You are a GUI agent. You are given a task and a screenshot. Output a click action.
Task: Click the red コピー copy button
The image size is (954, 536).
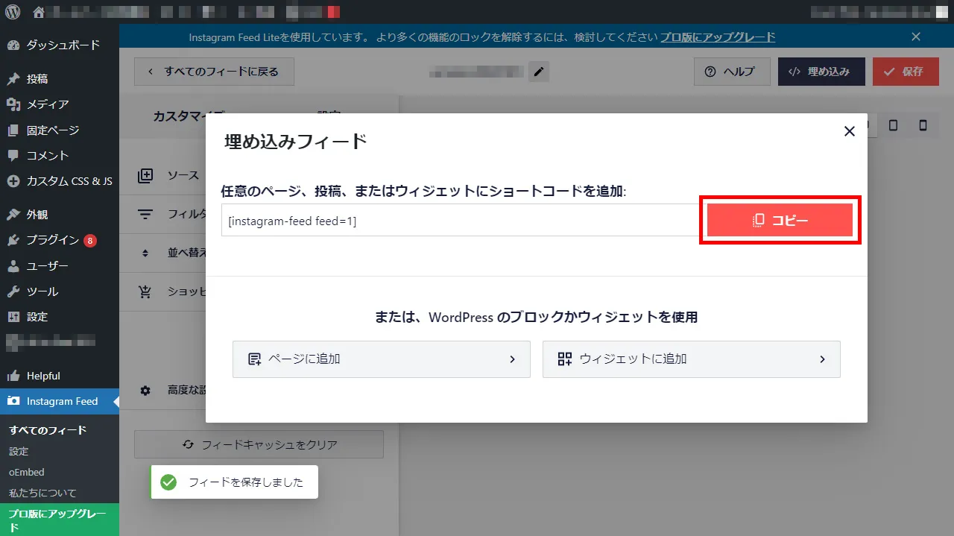[x=780, y=220]
